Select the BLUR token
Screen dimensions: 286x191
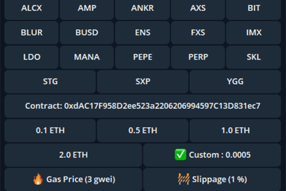tap(31, 33)
